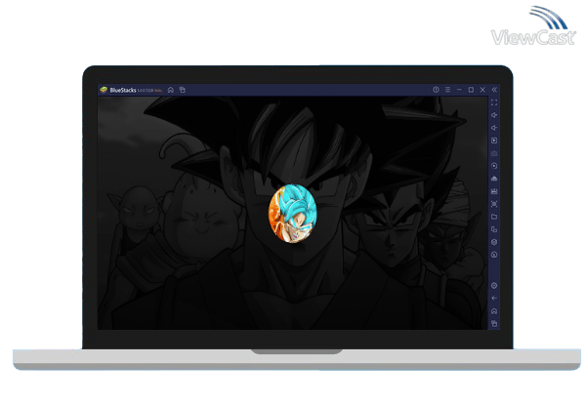Viewport: 588px width, 404px height.
Task: Click sidebar icon directly below cube-shaped icon
Action: [x=494, y=255]
